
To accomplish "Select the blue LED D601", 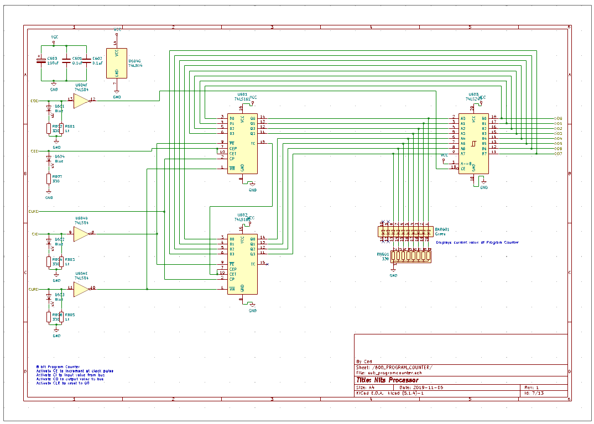I will click(x=49, y=108).
